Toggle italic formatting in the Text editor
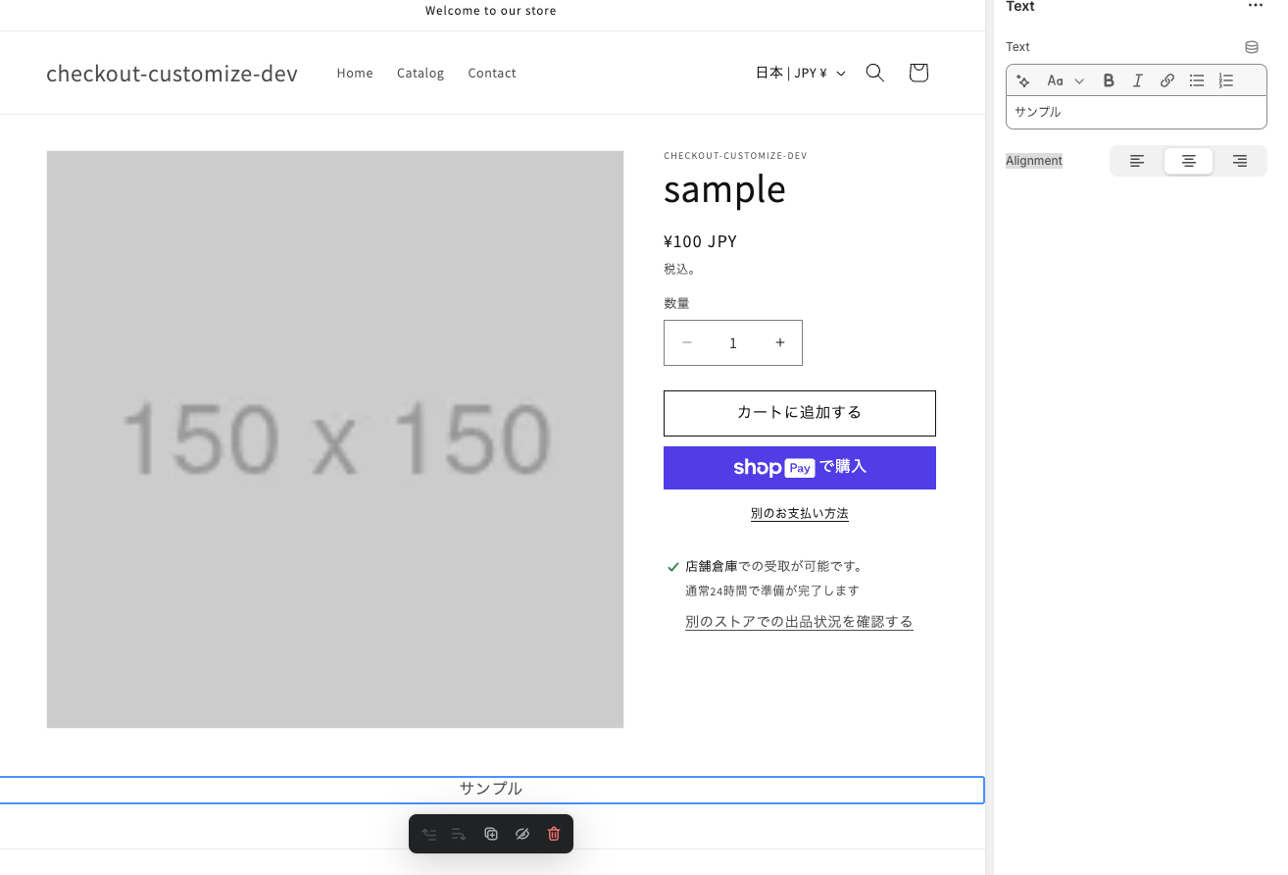 pyautogui.click(x=1137, y=80)
